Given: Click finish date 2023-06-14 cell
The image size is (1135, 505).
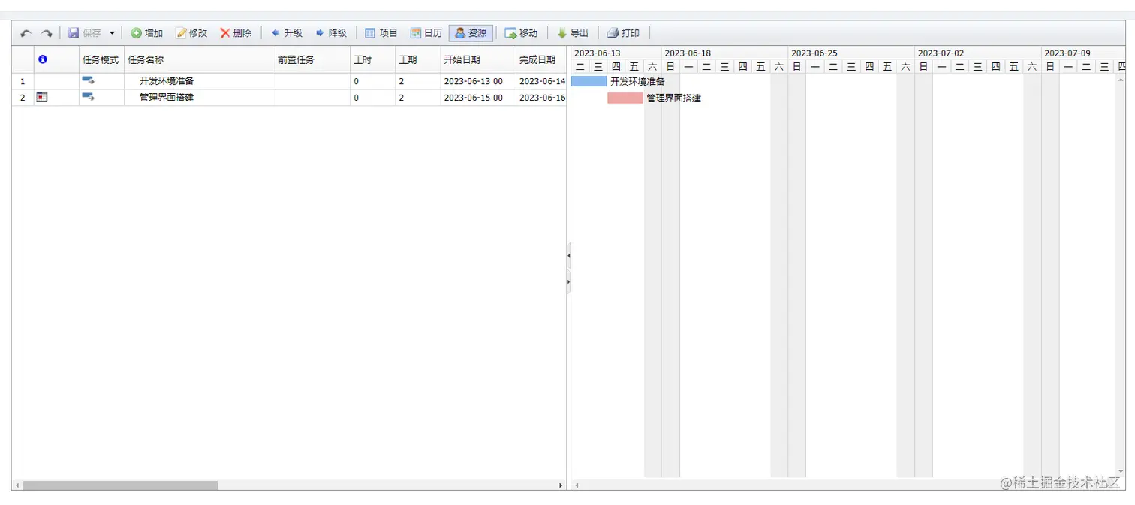Looking at the screenshot, I should 541,81.
